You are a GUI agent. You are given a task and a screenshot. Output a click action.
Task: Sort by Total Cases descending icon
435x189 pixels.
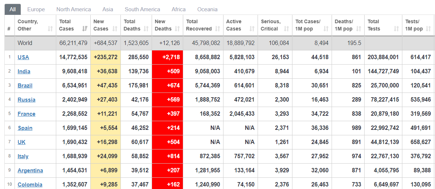(x=85, y=29)
